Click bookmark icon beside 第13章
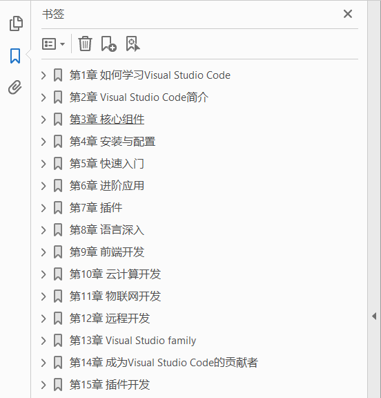The width and height of the screenshot is (381, 398). [58, 341]
